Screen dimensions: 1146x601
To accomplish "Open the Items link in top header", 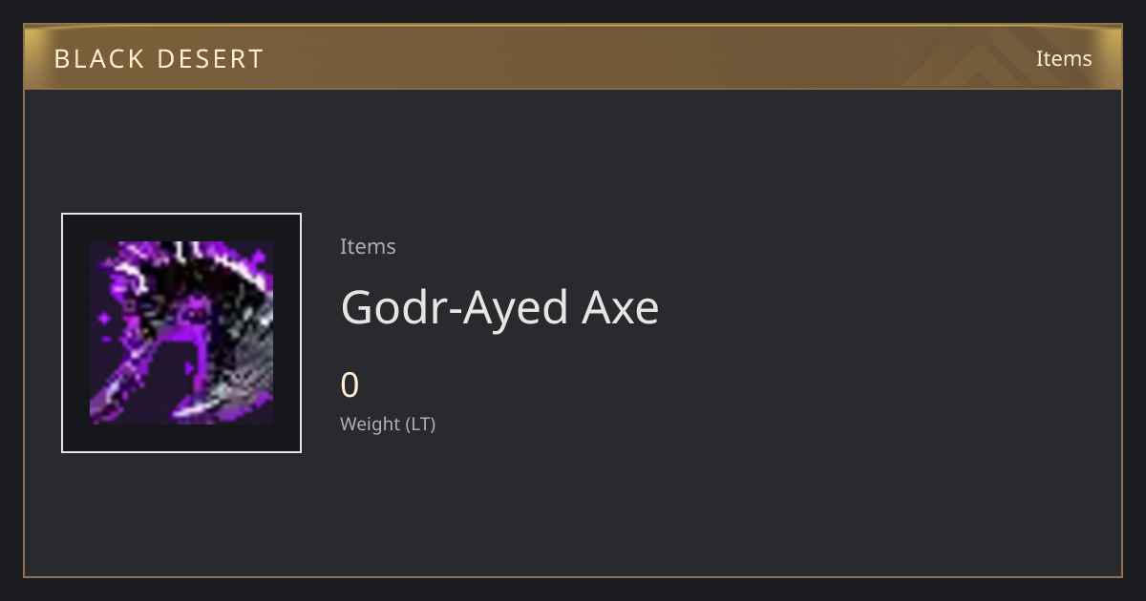I will point(1064,58).
